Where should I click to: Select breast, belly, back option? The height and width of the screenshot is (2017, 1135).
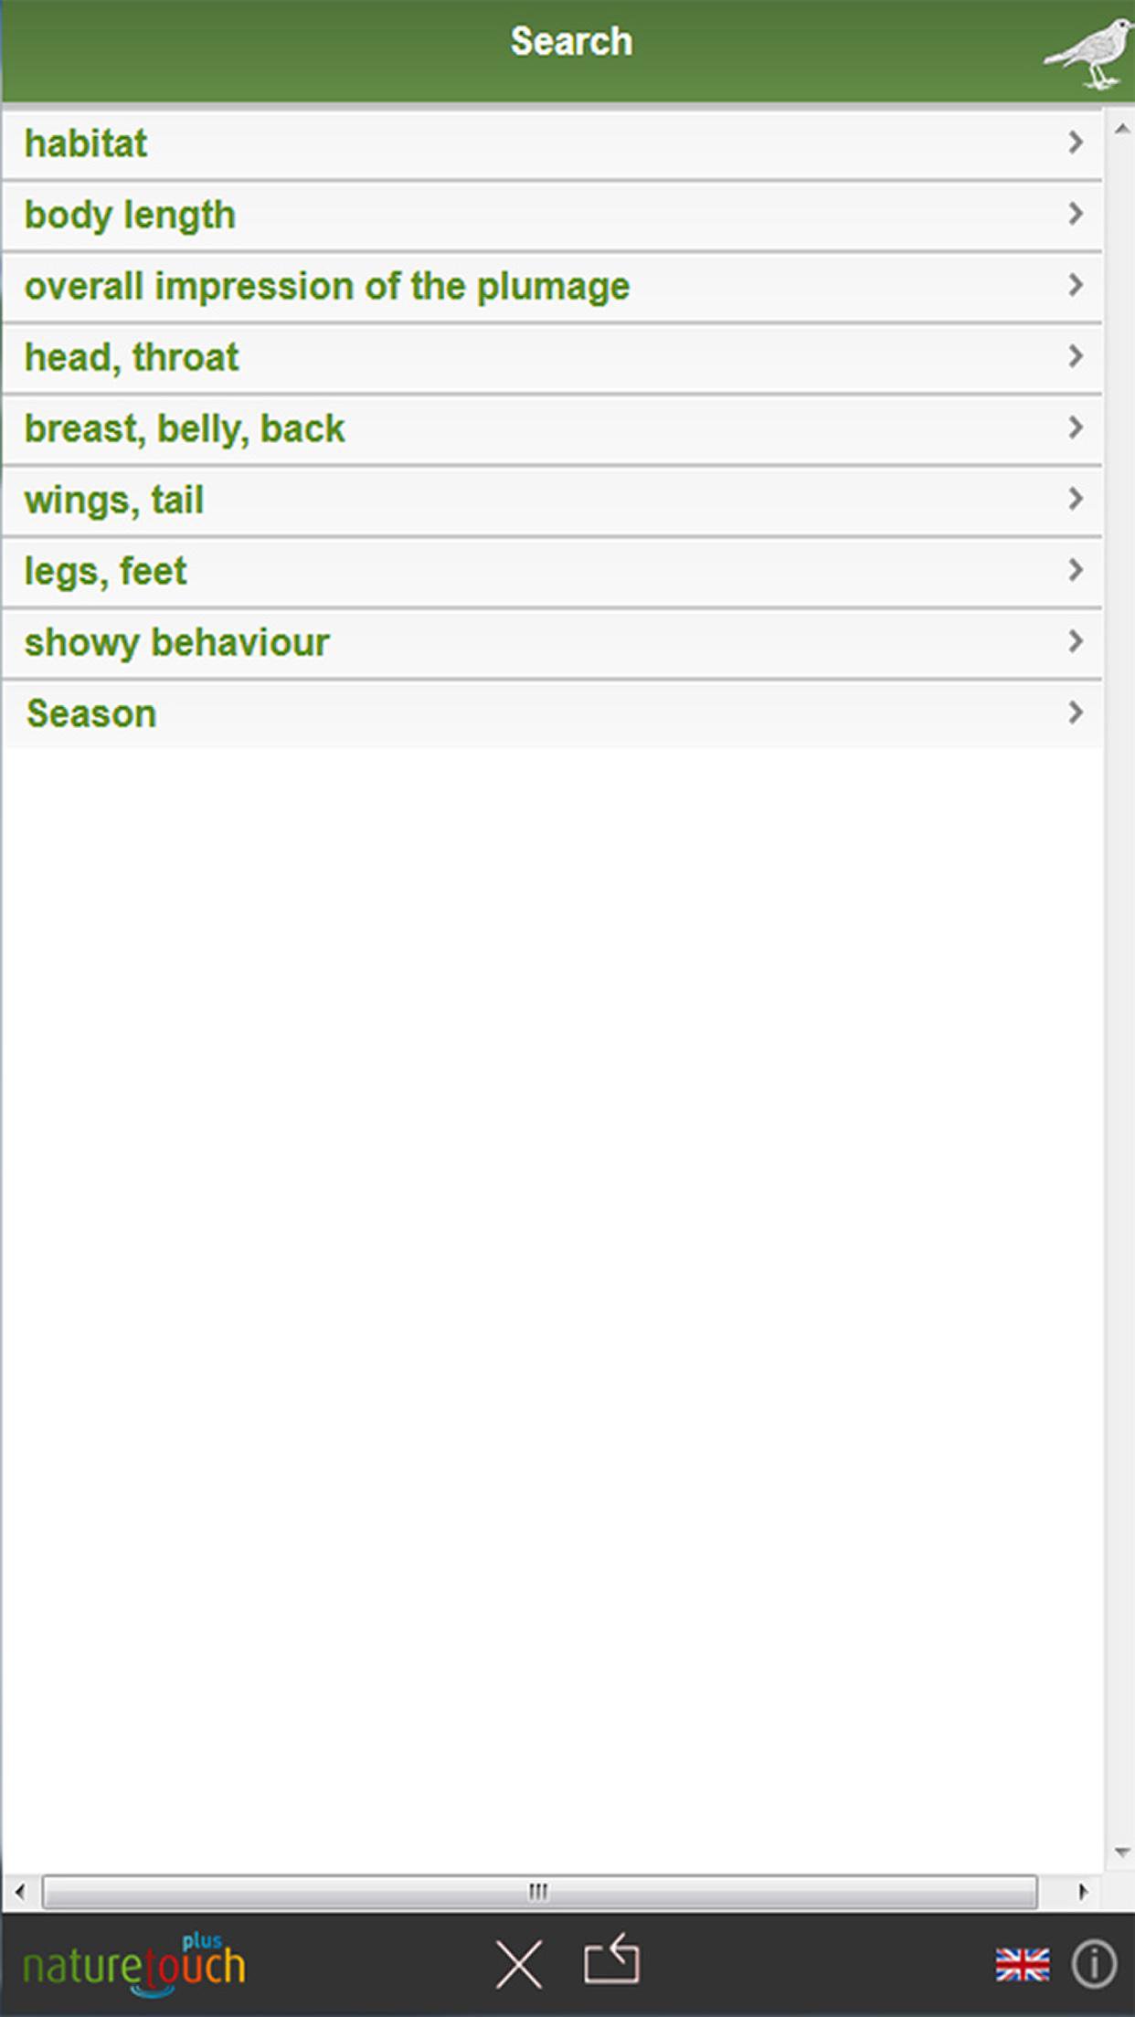click(552, 428)
